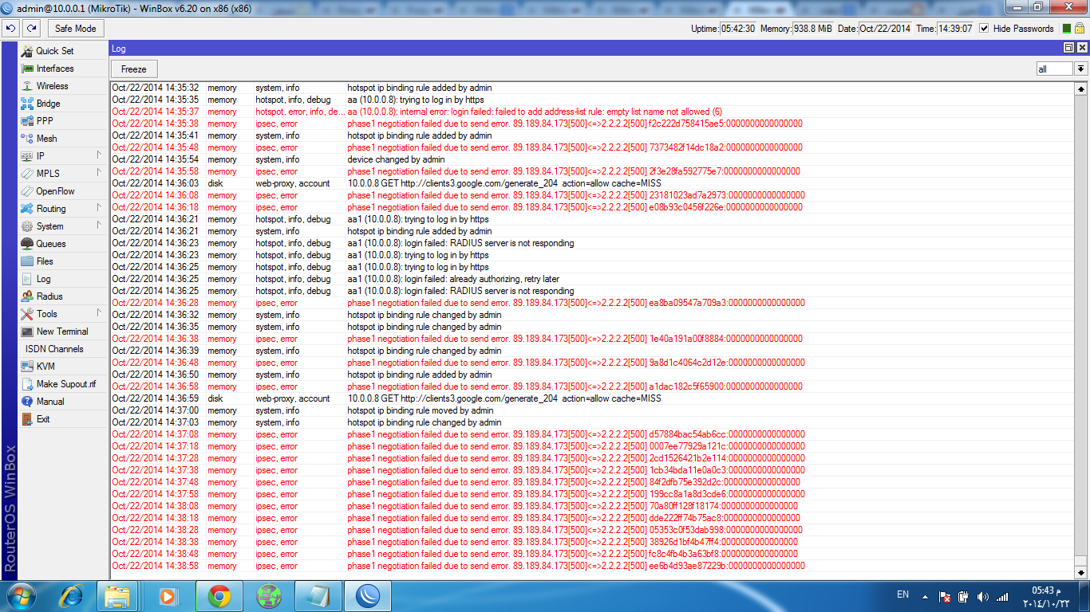Viewport: 1090px width, 612px height.
Task: Expand the System submenu arrow
Action: (x=99, y=226)
